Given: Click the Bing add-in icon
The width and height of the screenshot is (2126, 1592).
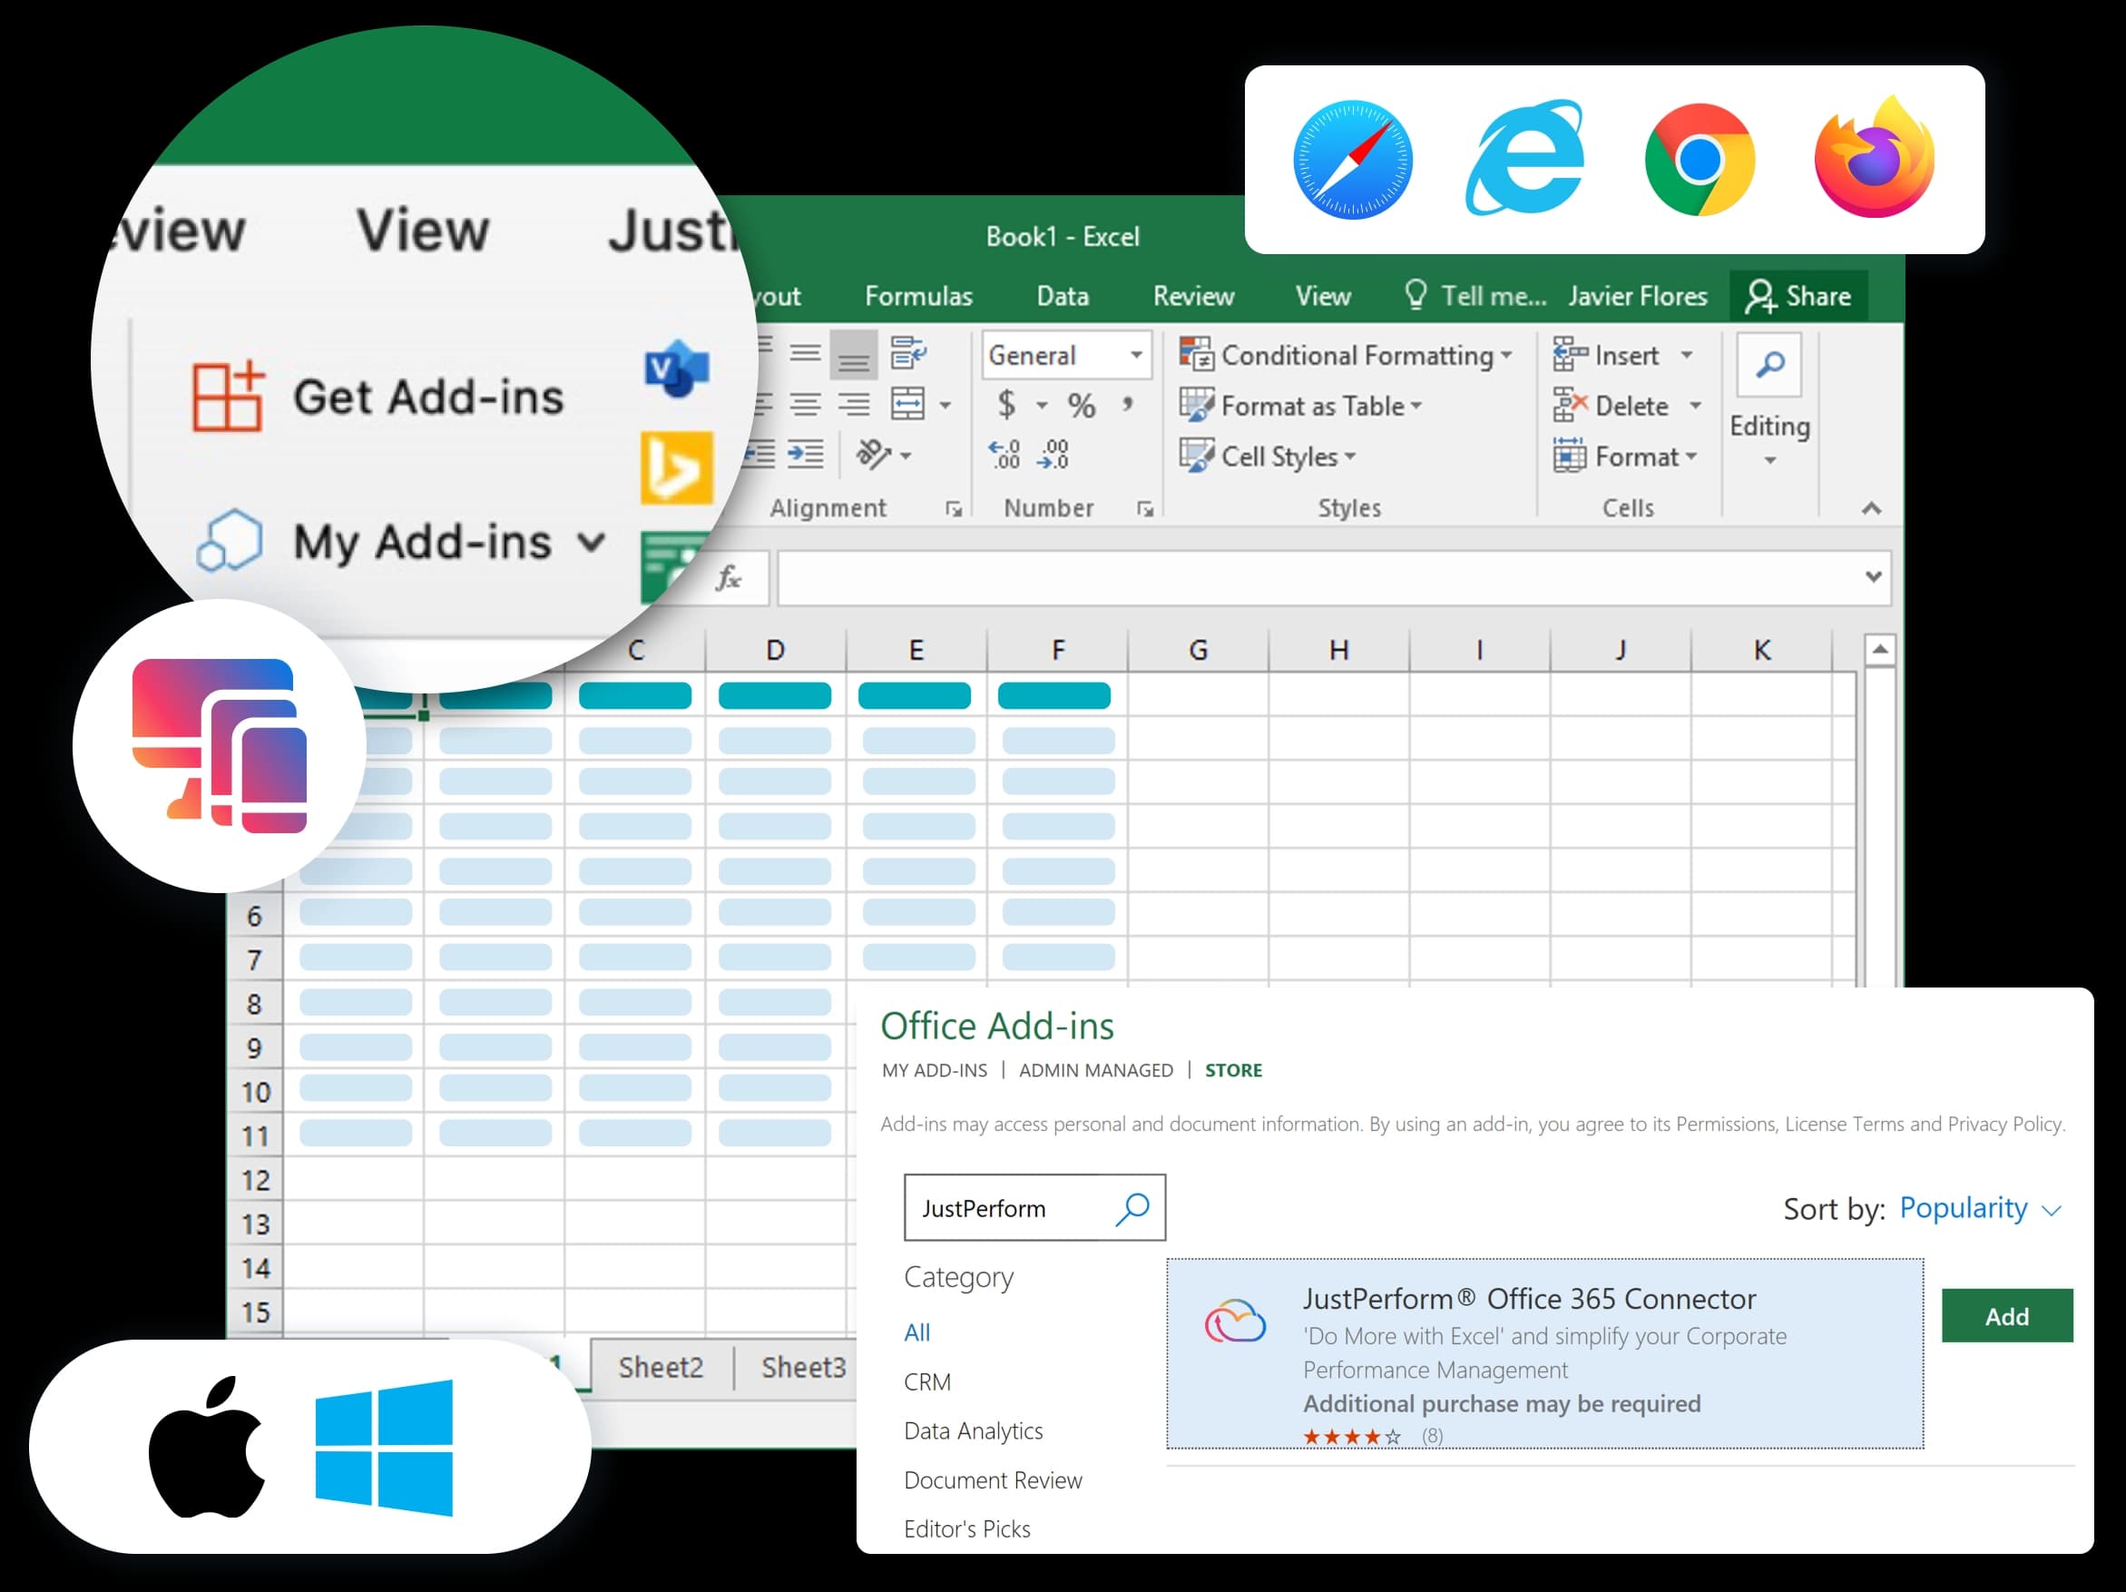Looking at the screenshot, I should [x=678, y=468].
